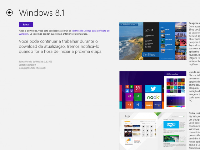Select the text "Tamanho do download: 3,62 GB"

point(35,62)
